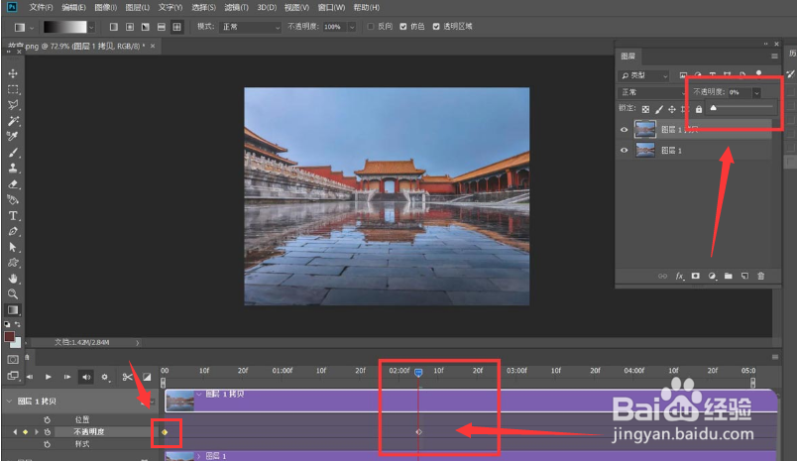Choose diamond gradient style icon
This screenshot has width=797, height=462.
[x=176, y=27]
